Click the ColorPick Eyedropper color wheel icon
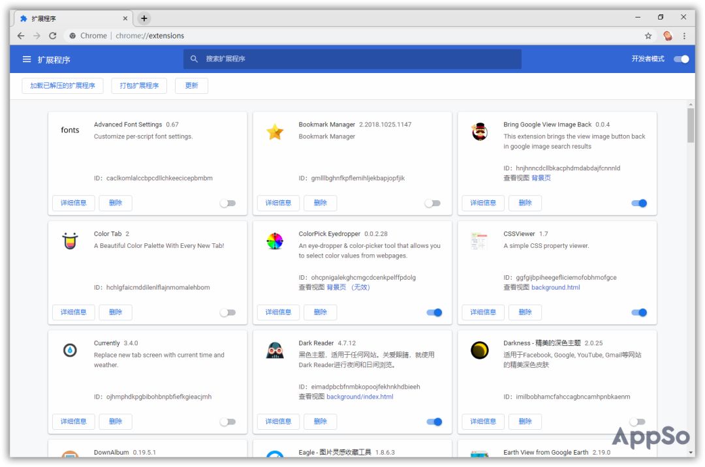The width and height of the screenshot is (705, 467). pos(275,241)
